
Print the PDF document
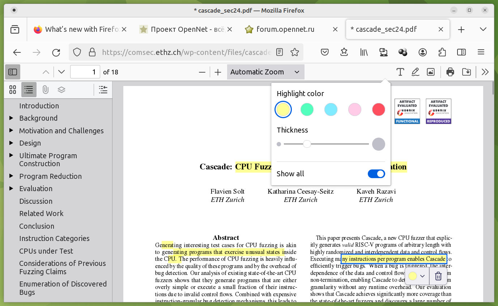(450, 72)
